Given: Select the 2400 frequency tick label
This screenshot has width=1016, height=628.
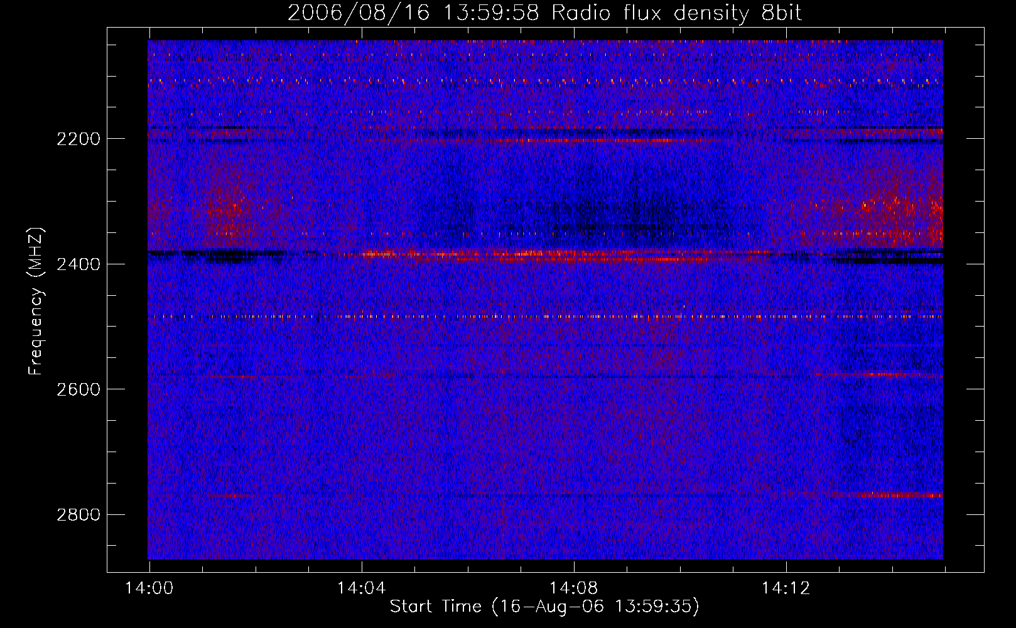Looking at the screenshot, I should tap(78, 264).
